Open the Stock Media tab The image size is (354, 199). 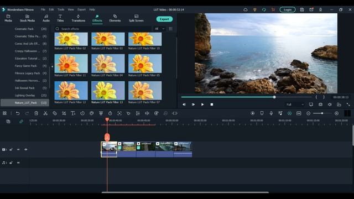click(27, 18)
